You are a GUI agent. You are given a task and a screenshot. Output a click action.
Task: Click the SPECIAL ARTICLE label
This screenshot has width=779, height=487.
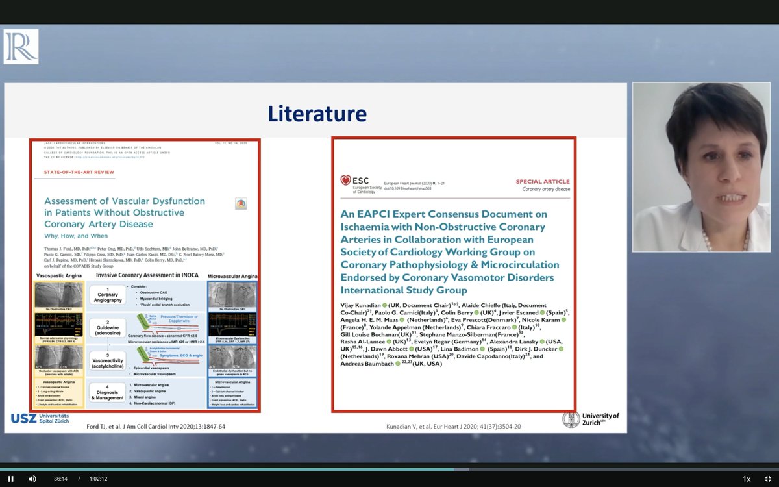pyautogui.click(x=543, y=181)
